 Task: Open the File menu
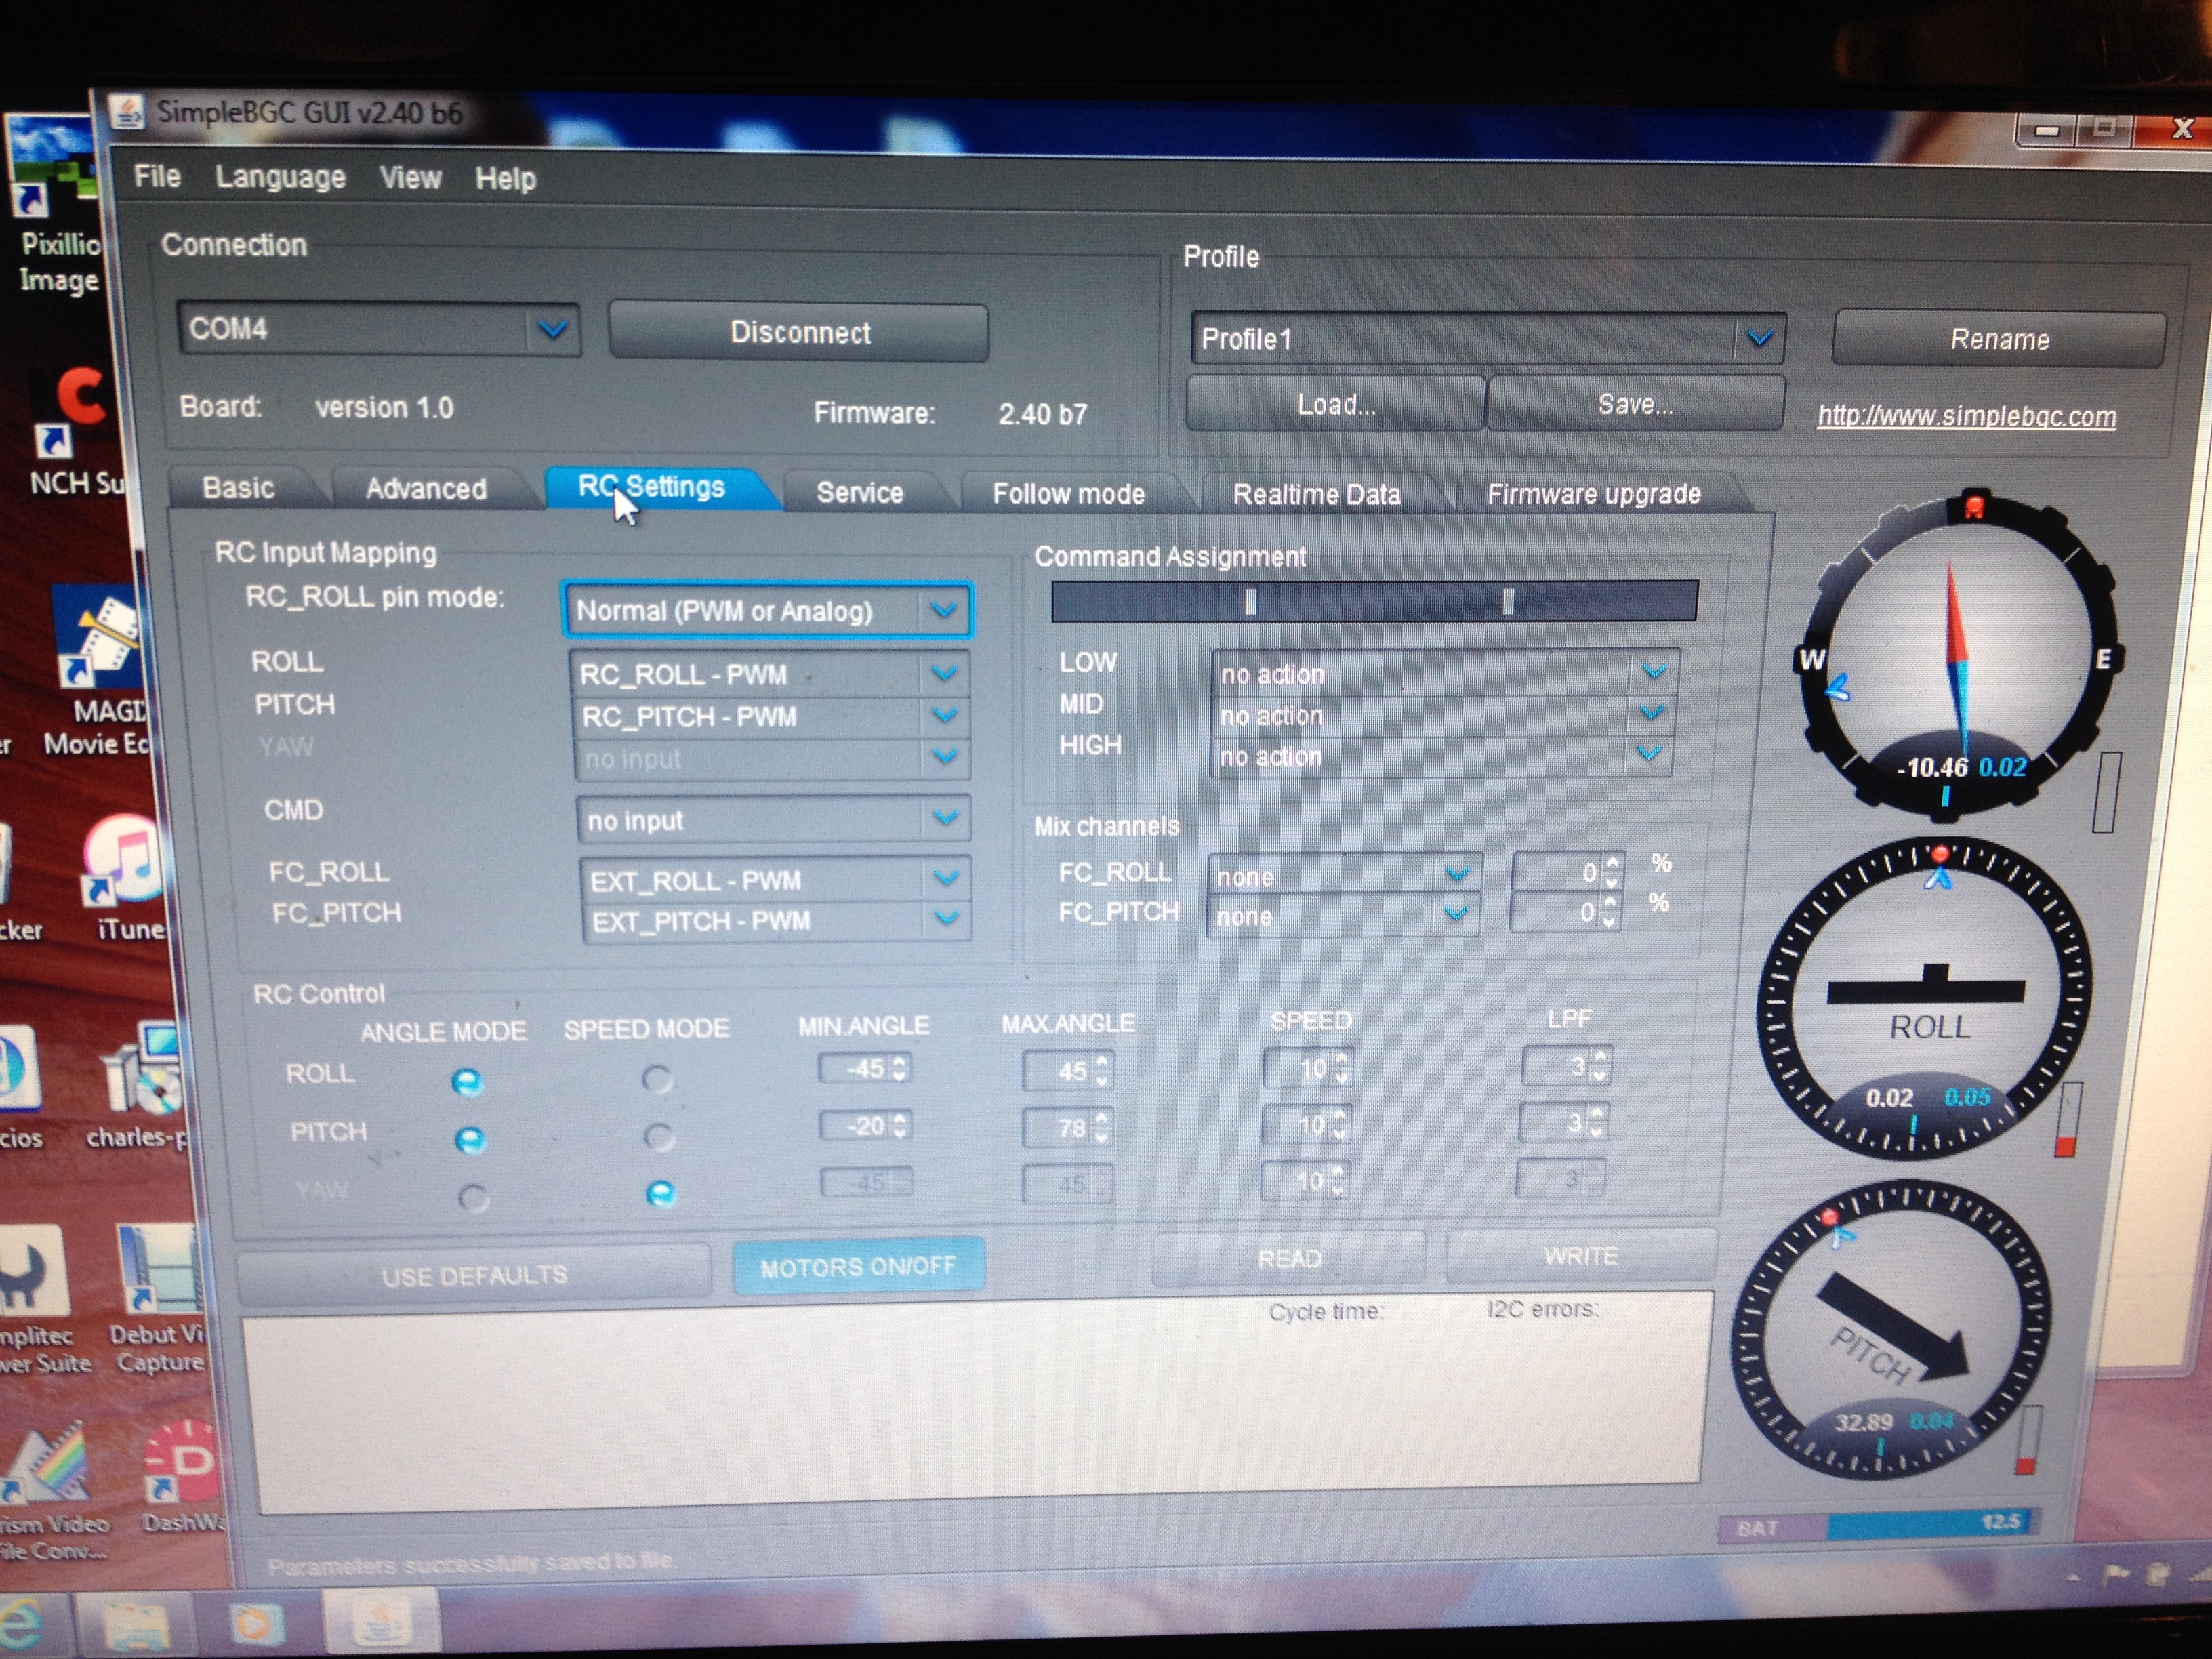[x=157, y=177]
